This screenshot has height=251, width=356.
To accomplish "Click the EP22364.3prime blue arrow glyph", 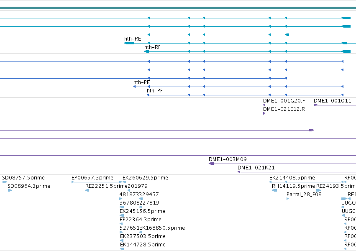I will tap(121, 224).
